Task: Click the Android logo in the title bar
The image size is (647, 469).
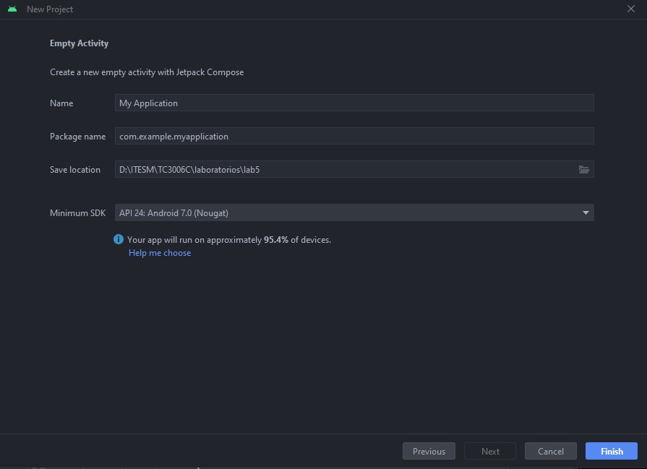Action: coord(12,9)
